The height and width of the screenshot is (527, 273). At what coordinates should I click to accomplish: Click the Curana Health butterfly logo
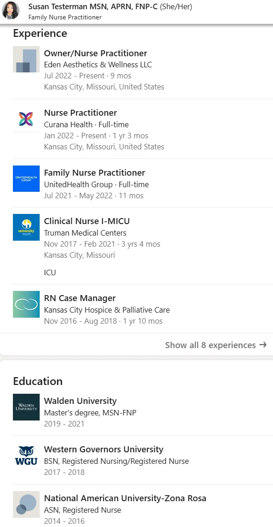(26, 119)
